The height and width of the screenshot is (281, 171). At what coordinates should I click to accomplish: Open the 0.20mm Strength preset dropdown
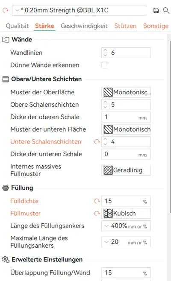click(79, 10)
